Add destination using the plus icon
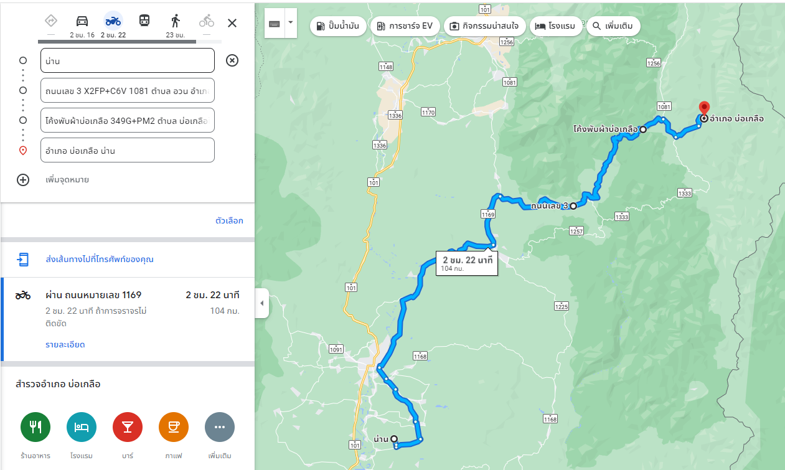 [x=23, y=180]
